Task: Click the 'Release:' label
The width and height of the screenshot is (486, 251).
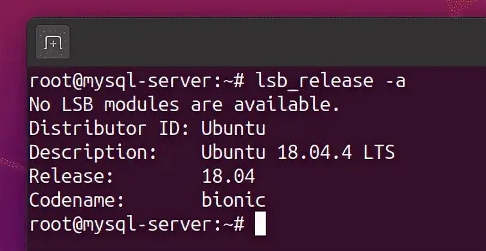Action: tap(71, 176)
